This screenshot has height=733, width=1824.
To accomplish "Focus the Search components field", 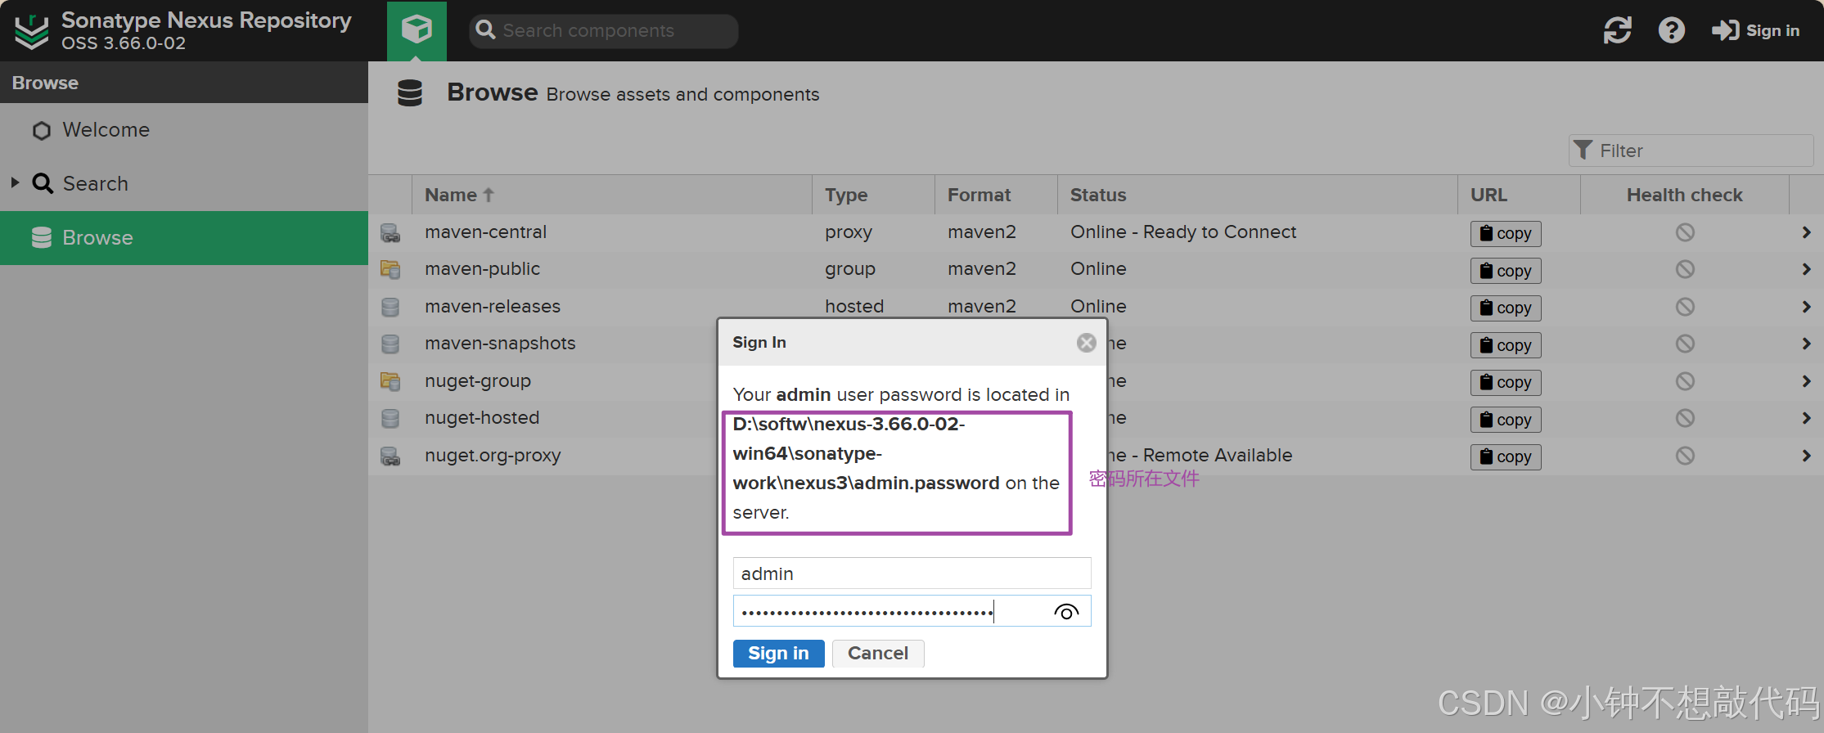I will point(604,30).
